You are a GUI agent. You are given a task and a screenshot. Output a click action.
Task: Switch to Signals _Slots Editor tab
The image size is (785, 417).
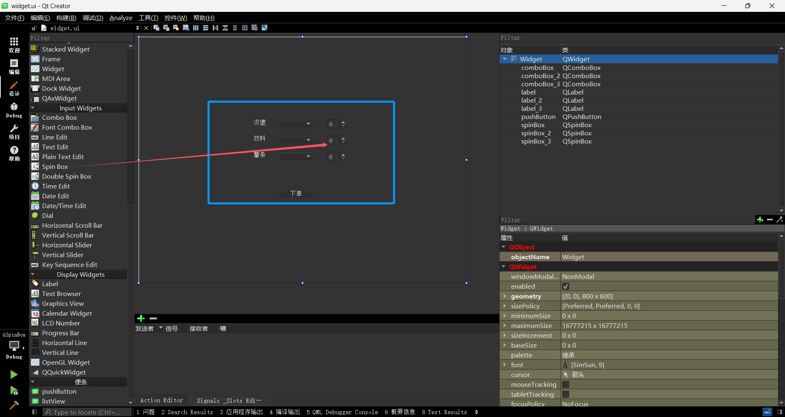229,400
